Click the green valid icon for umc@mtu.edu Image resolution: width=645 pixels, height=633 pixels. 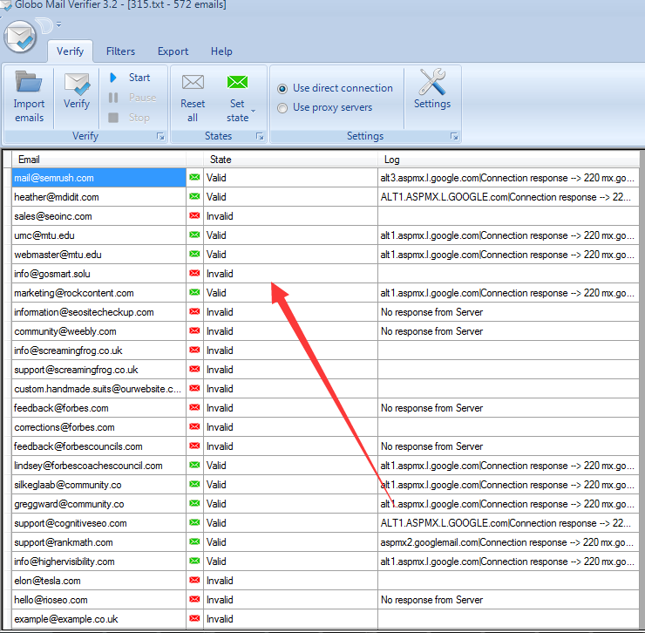coord(194,235)
